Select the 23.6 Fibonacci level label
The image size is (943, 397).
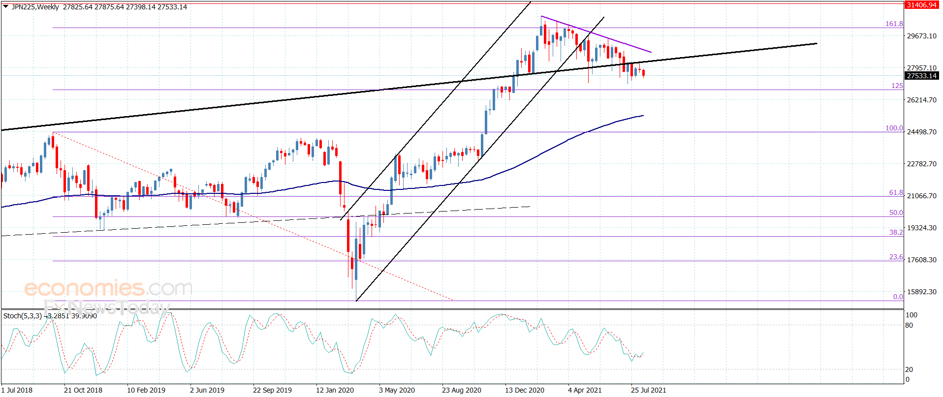[x=896, y=257]
